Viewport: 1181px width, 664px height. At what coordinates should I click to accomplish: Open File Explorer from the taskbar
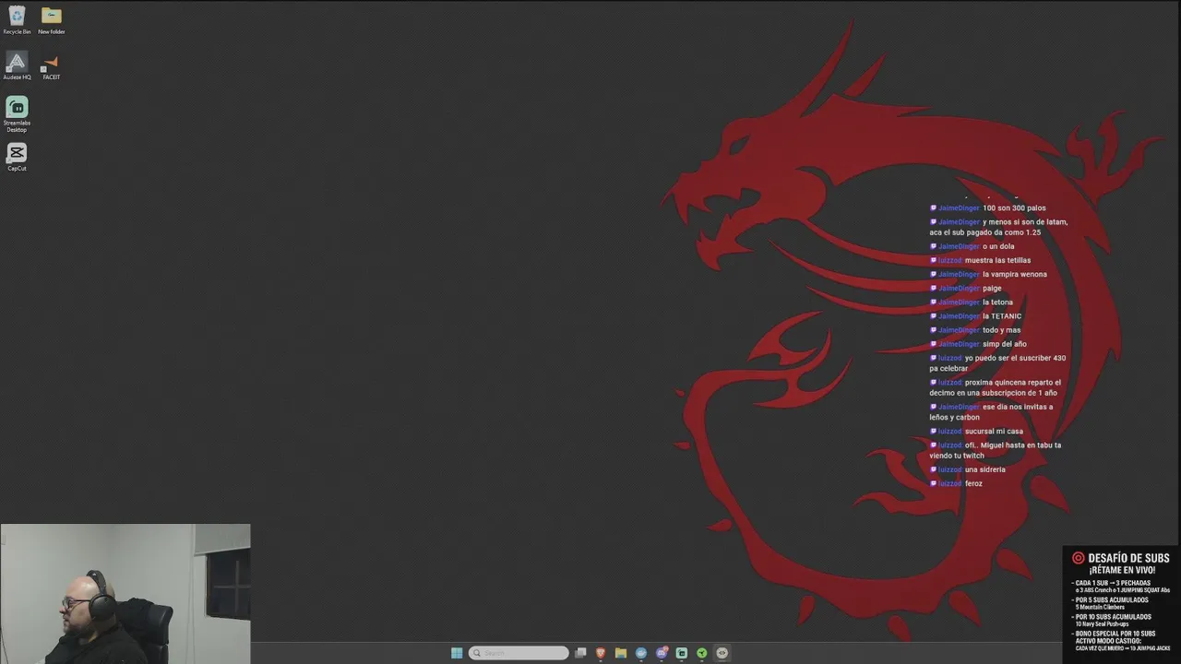(x=621, y=653)
